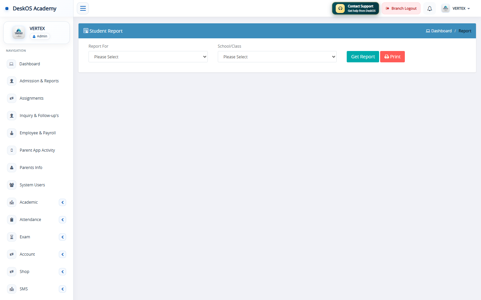Expand the Academic menu chevron

[x=62, y=202]
